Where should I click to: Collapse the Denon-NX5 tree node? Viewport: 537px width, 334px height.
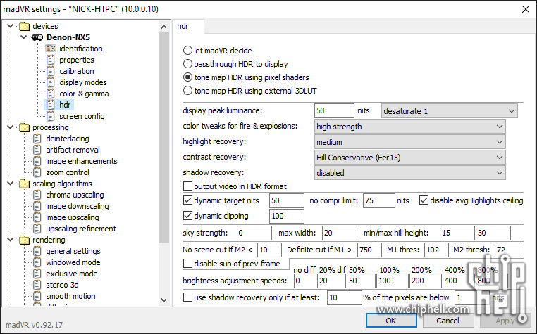[24, 37]
